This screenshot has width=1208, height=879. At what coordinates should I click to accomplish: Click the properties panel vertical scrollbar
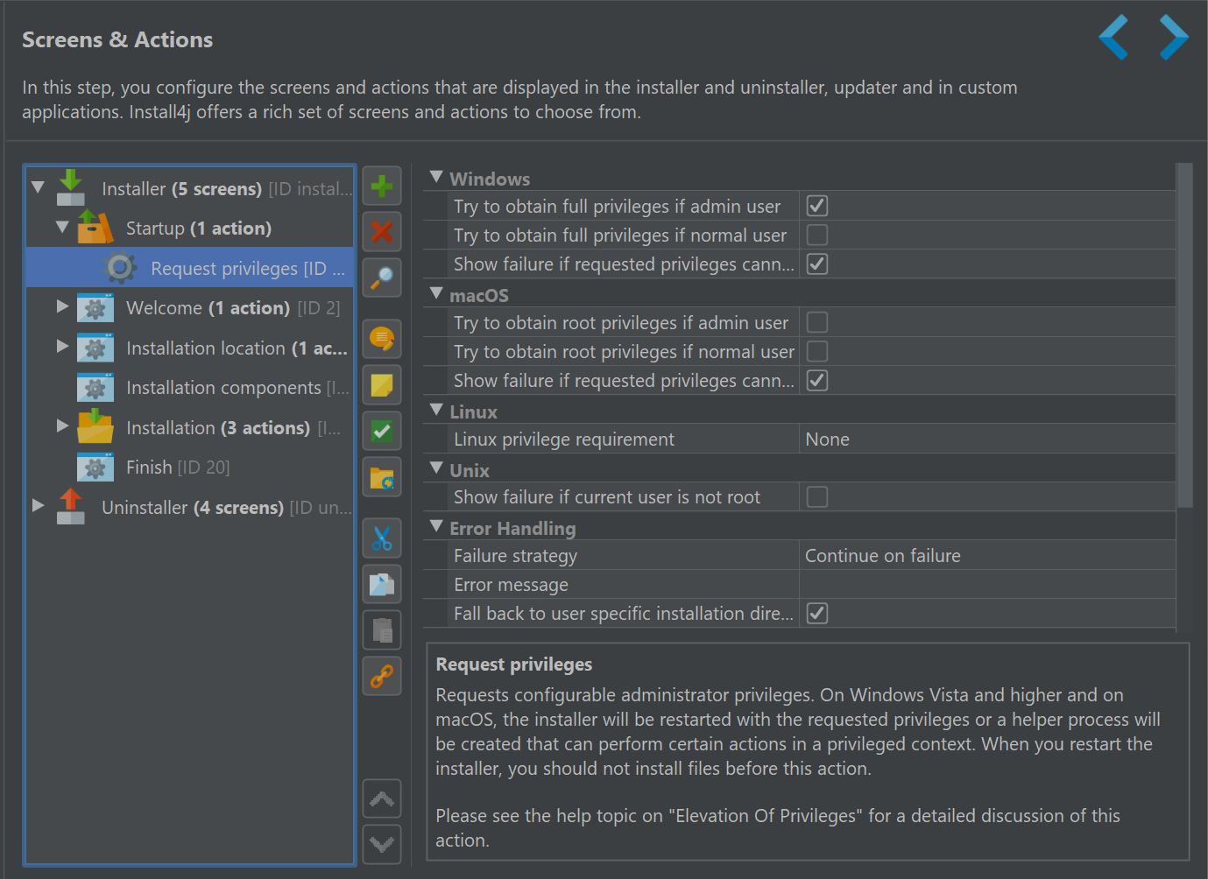[x=1185, y=335]
